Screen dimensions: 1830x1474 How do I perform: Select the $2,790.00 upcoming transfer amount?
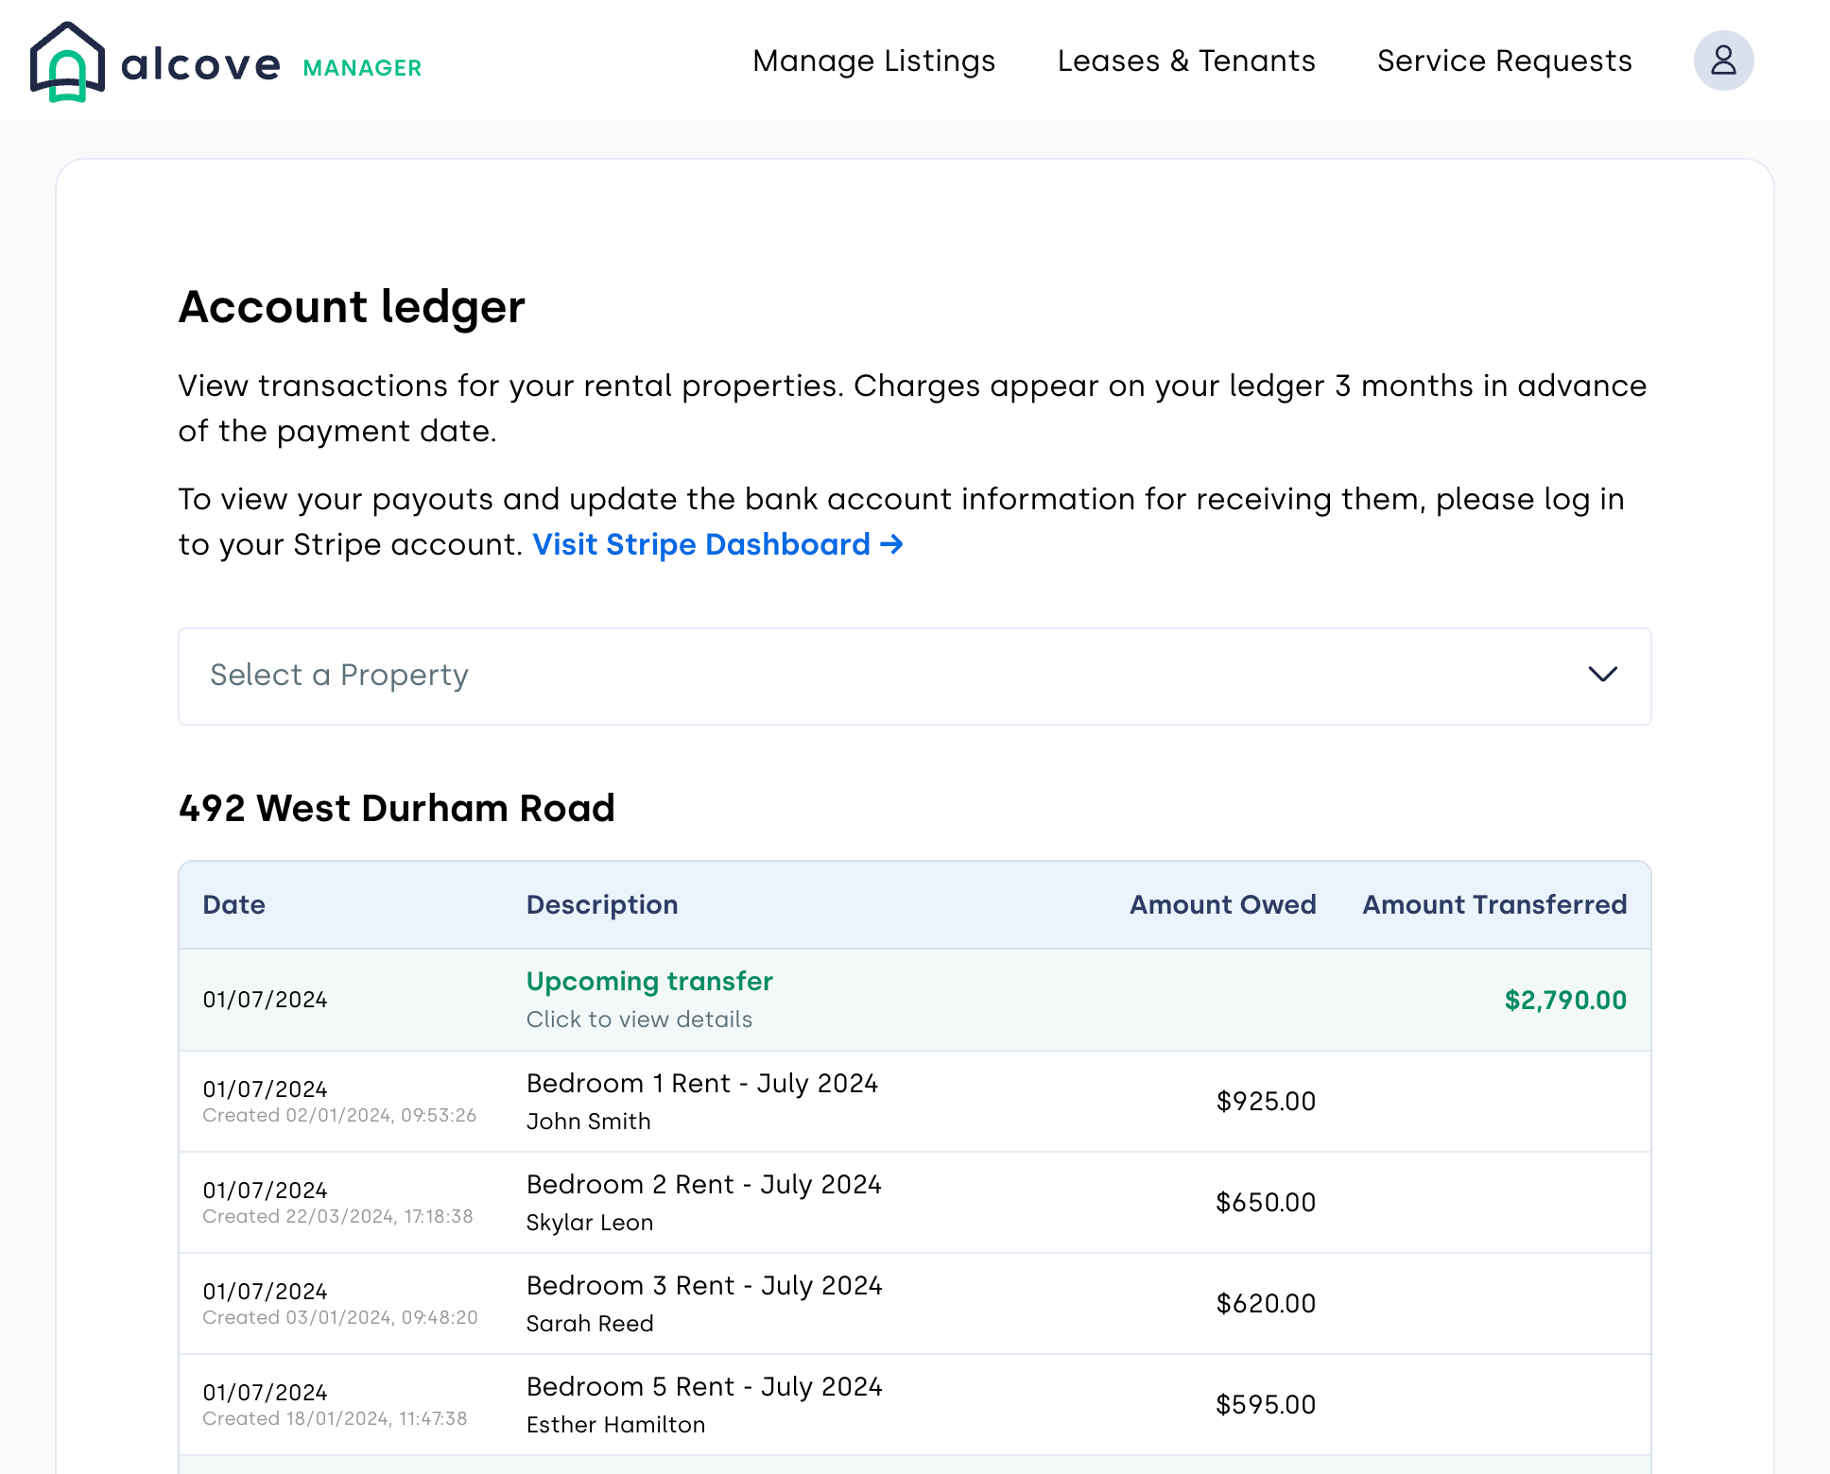click(x=1564, y=1001)
